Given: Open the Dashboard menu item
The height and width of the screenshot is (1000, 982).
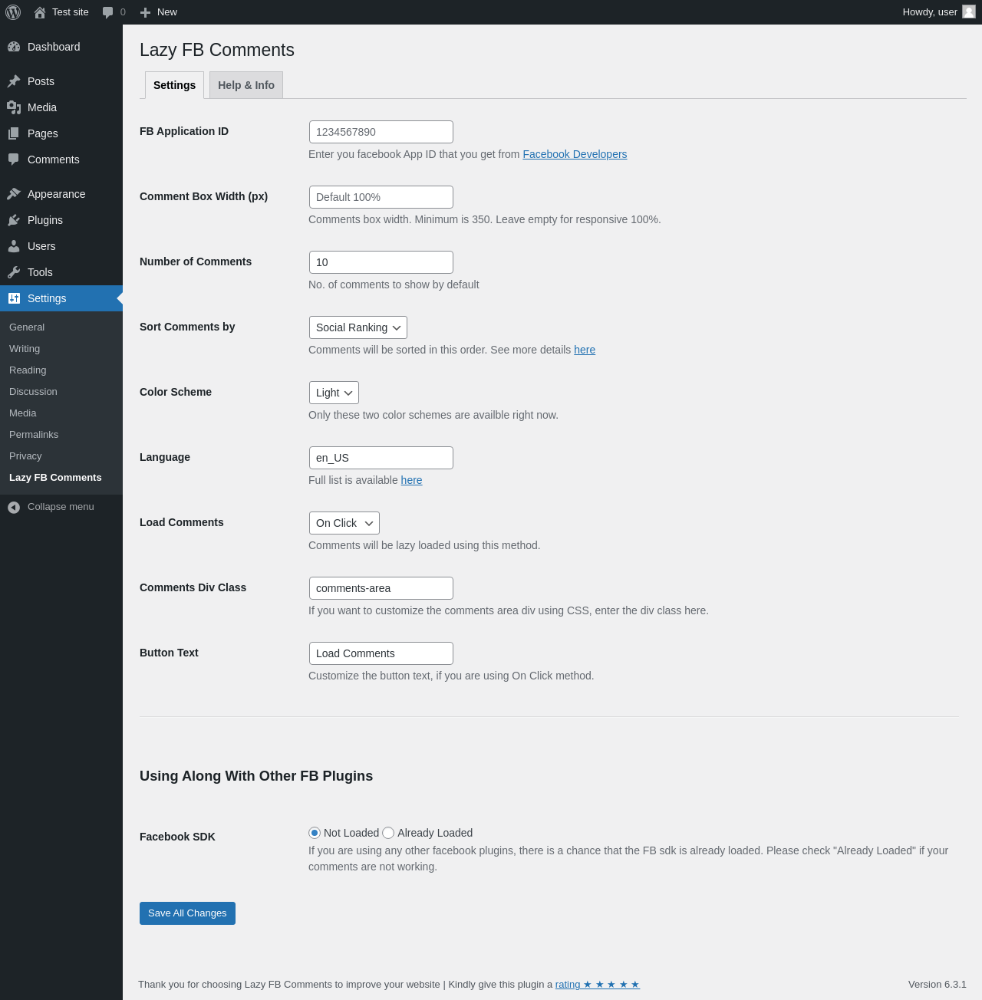Looking at the screenshot, I should tap(61, 47).
